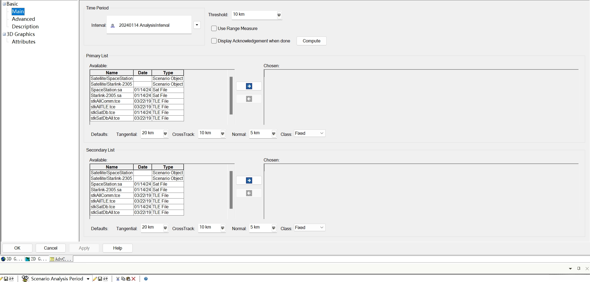Open the Threshold units selector icon
Viewport: 590px width, 282px height.
point(279,15)
